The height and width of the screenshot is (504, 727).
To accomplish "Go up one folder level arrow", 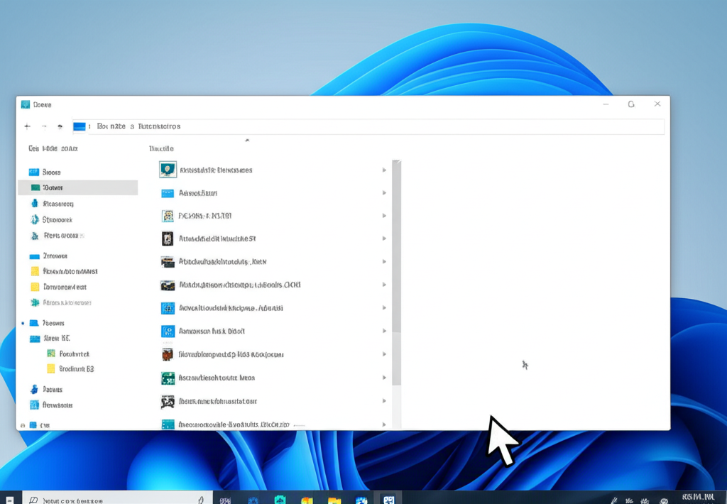I will point(60,126).
